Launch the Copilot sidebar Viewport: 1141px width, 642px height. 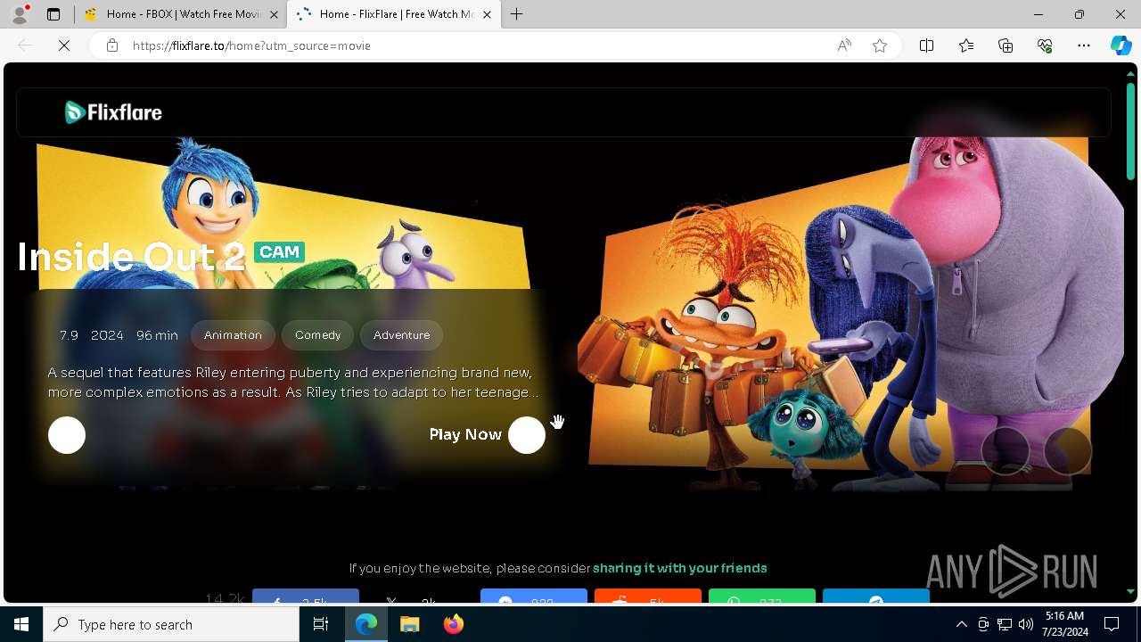tap(1120, 45)
